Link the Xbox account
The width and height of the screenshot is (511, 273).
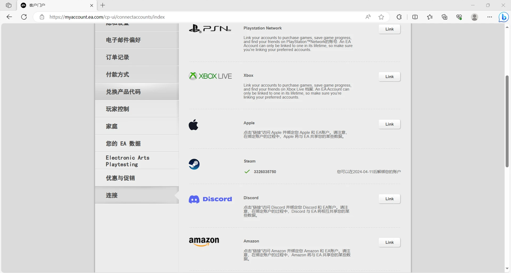(x=389, y=77)
